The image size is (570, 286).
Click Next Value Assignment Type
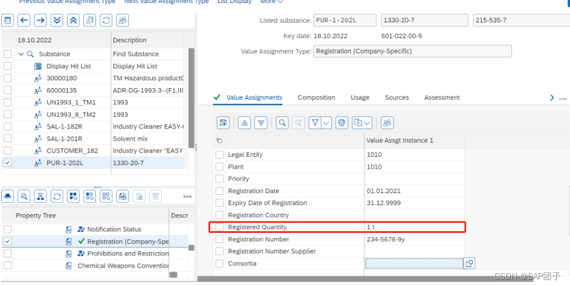(167, 2)
